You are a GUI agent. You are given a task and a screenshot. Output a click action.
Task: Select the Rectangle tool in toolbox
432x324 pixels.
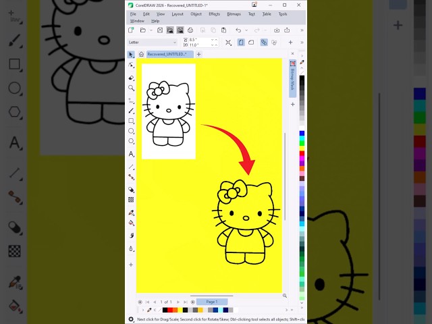(131, 121)
